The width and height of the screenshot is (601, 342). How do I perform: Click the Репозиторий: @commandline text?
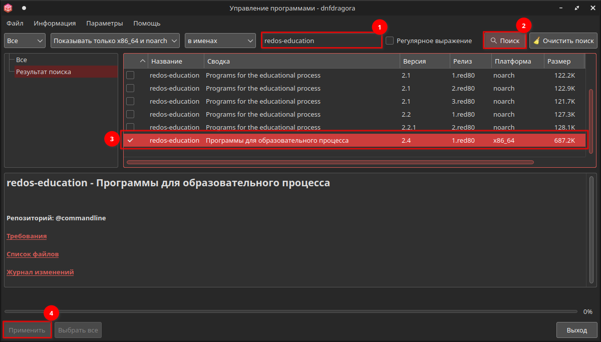pos(56,218)
